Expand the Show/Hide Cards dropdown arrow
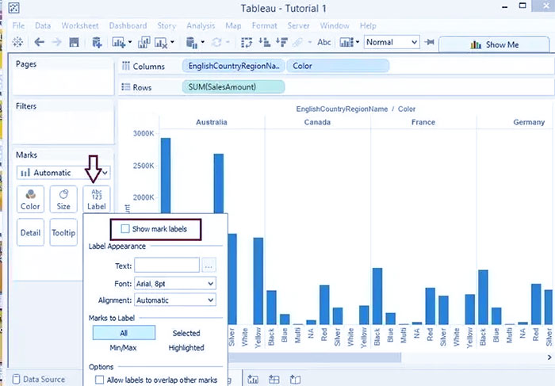 (x=358, y=42)
